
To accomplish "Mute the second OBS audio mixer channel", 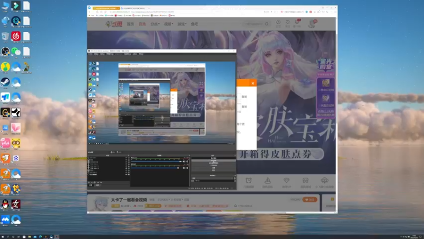I will [184, 168].
